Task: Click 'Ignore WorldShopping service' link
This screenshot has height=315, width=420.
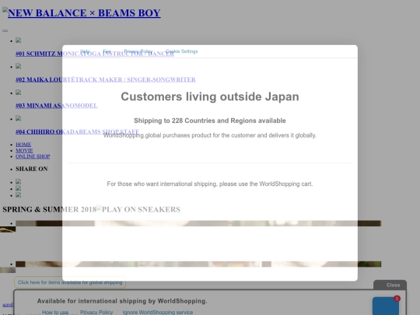Action: [158, 313]
